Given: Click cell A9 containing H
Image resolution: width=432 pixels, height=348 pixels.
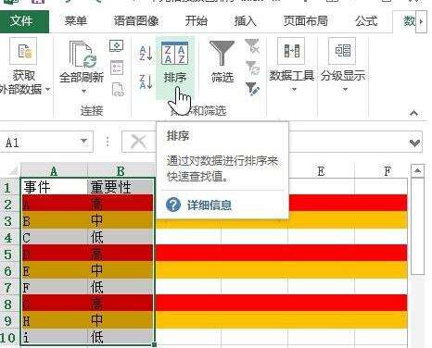Looking at the screenshot, I should coord(55,320).
